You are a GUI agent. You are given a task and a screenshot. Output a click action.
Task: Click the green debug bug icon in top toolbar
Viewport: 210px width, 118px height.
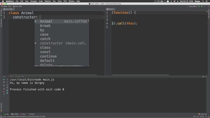[x=202, y=7]
